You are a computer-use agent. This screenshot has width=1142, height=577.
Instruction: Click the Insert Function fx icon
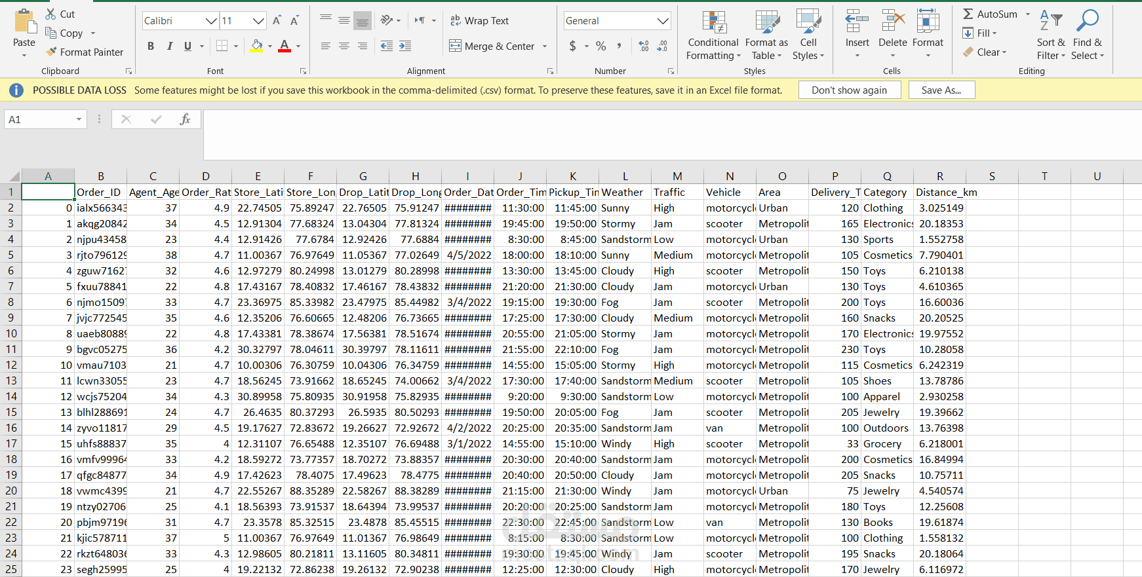pos(185,119)
